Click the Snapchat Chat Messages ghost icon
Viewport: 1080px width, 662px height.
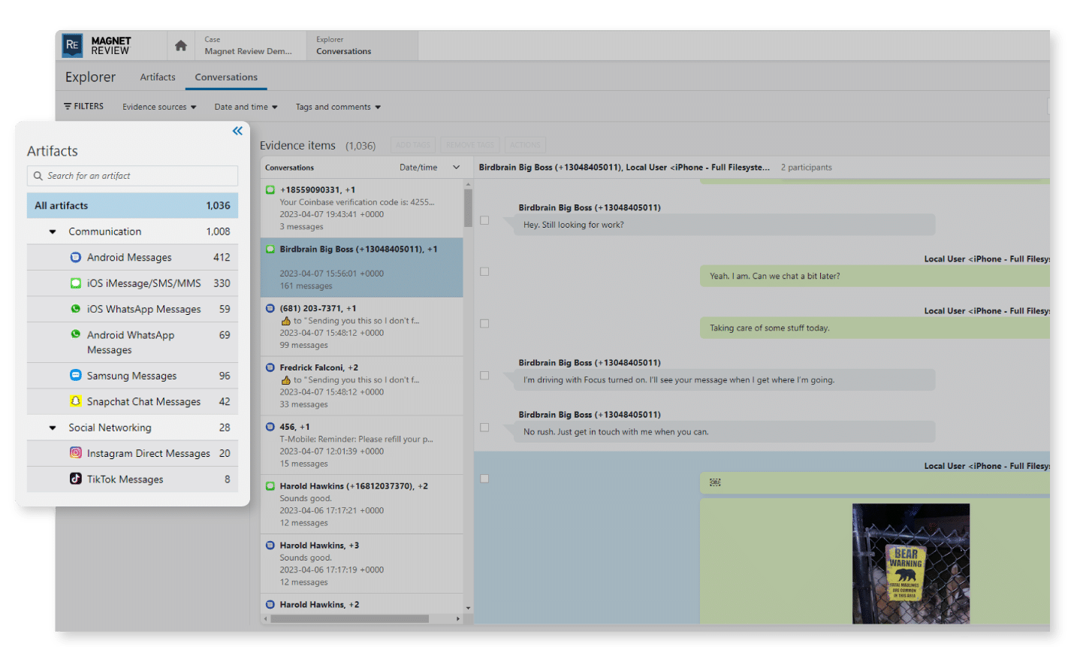pyautogui.click(x=76, y=401)
